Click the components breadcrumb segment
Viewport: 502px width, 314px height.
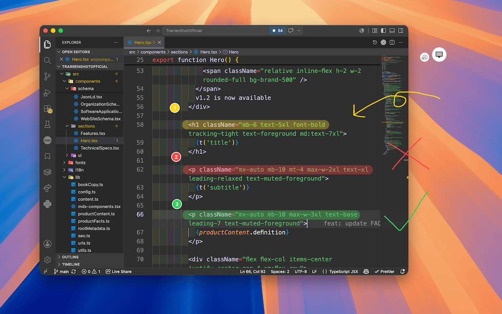tap(153, 52)
